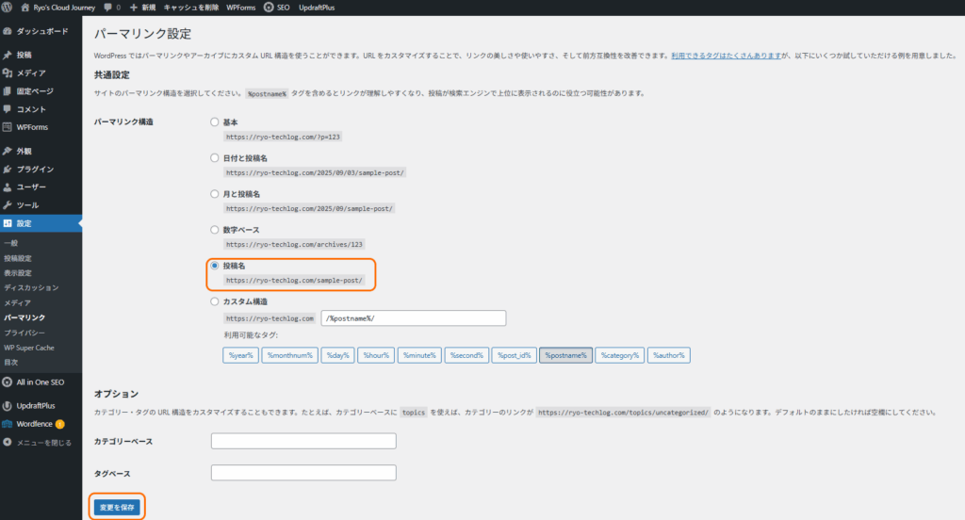Click the %post_id% tag button
The image size is (965, 520).
tap(514, 355)
